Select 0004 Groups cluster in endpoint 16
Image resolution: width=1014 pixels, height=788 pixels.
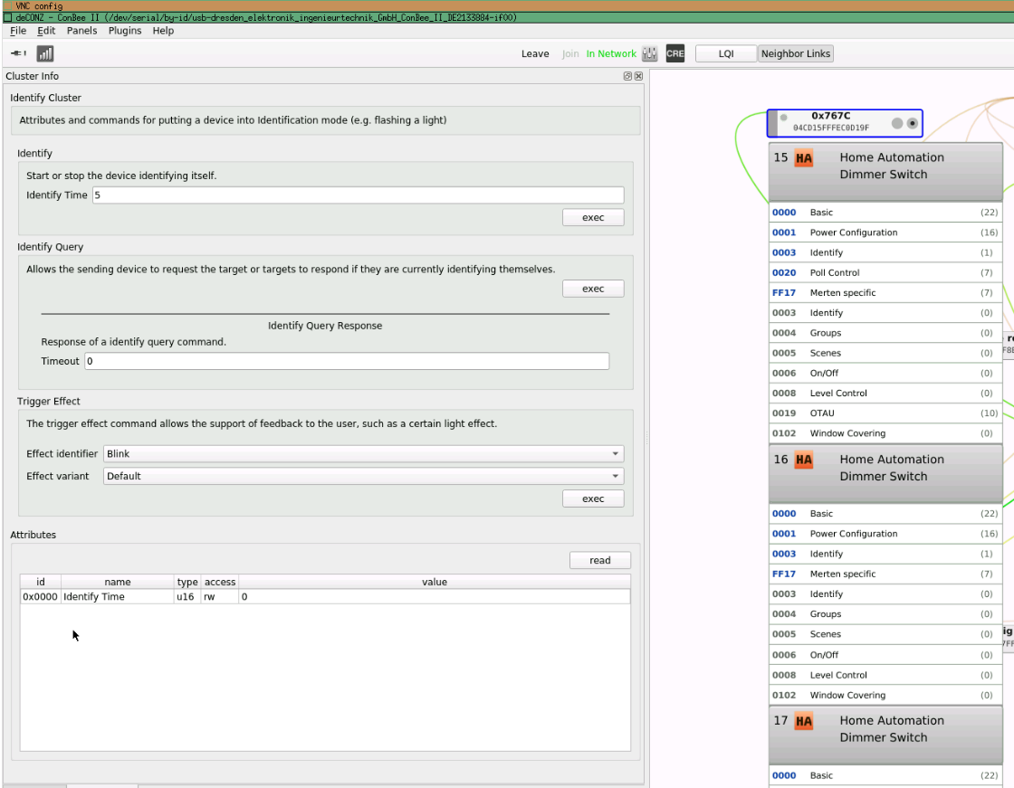885,614
